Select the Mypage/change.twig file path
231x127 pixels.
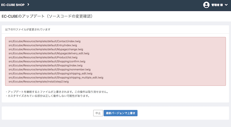[x=46, y=49]
